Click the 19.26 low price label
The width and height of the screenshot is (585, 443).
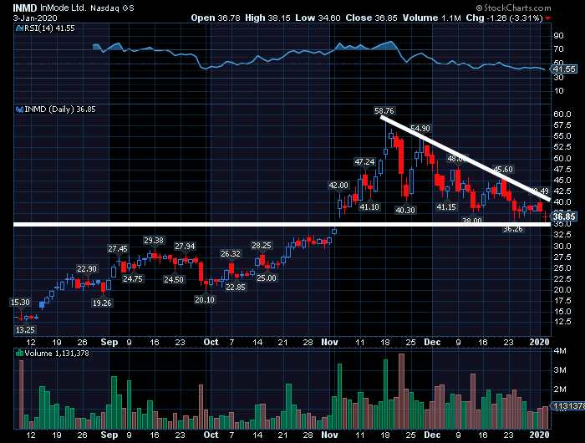pyautogui.click(x=102, y=303)
